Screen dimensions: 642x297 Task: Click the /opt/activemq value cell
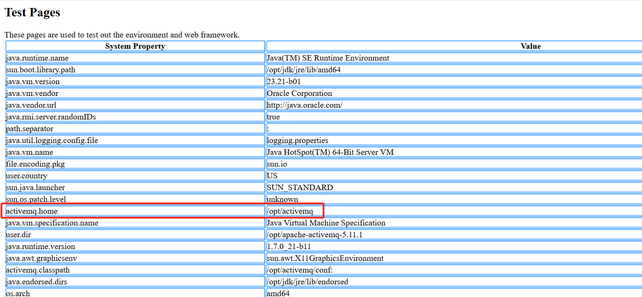click(286, 211)
